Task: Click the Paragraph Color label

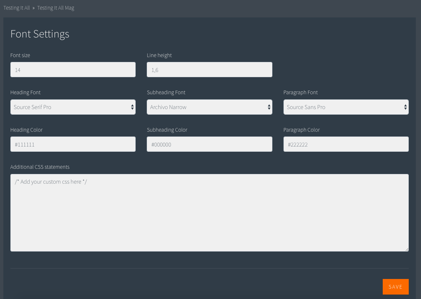Action: pos(301,130)
